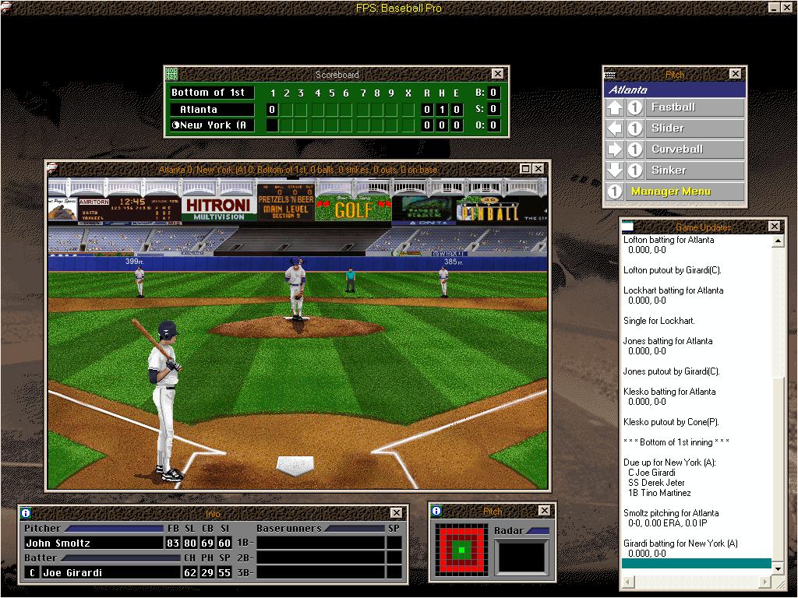This screenshot has height=598, width=798.
Task: Select the numbered circle icon next to Fastball
Action: [x=634, y=107]
